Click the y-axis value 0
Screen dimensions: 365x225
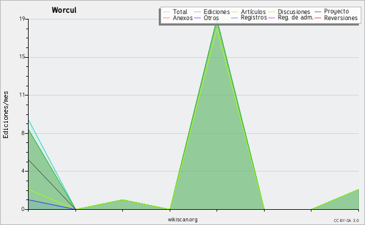click(x=23, y=209)
